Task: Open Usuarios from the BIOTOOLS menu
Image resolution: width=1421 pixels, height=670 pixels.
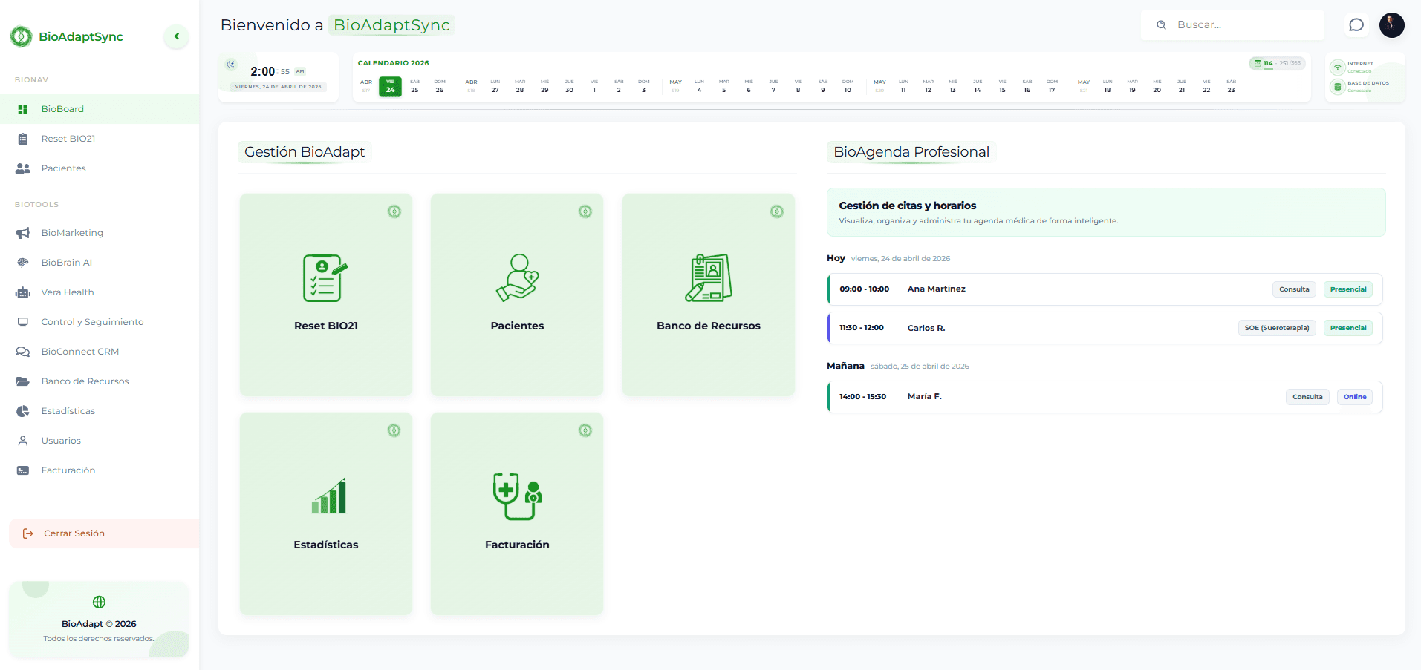Action: tap(61, 440)
